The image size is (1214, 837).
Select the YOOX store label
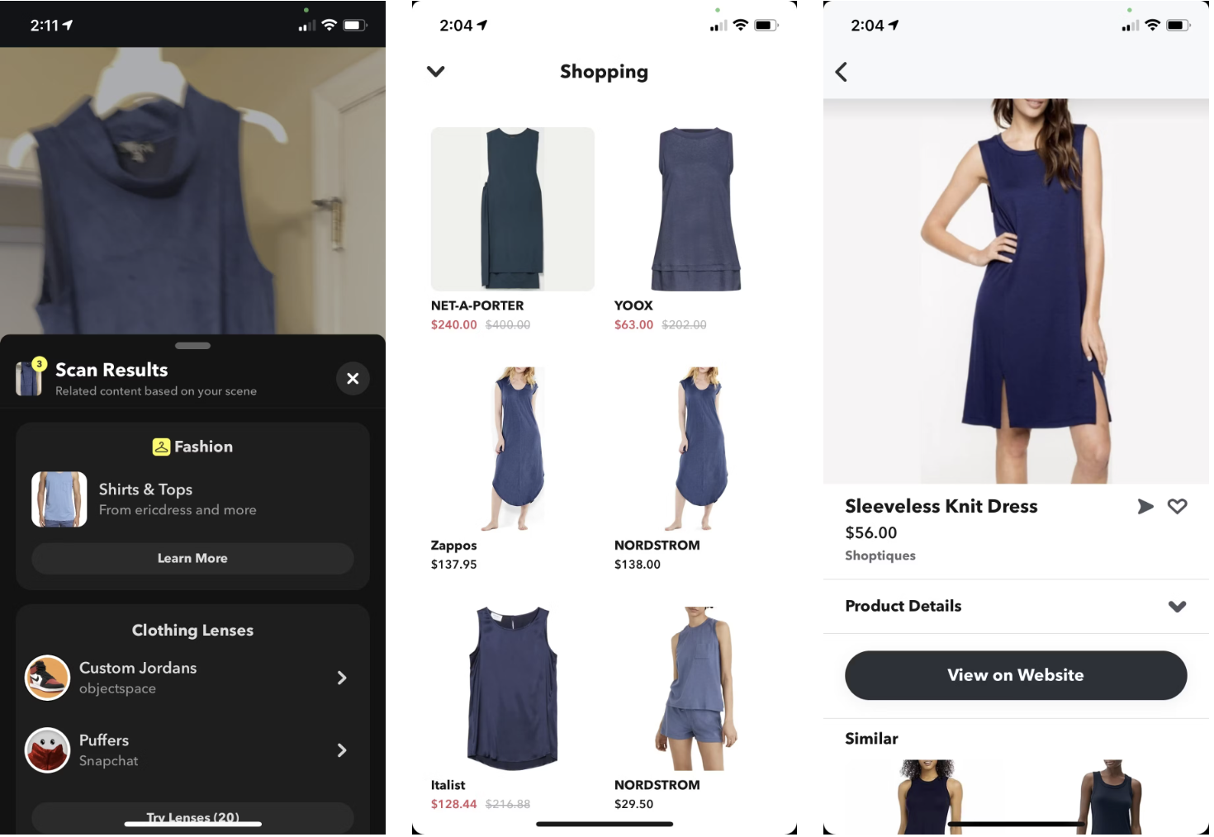tap(633, 305)
